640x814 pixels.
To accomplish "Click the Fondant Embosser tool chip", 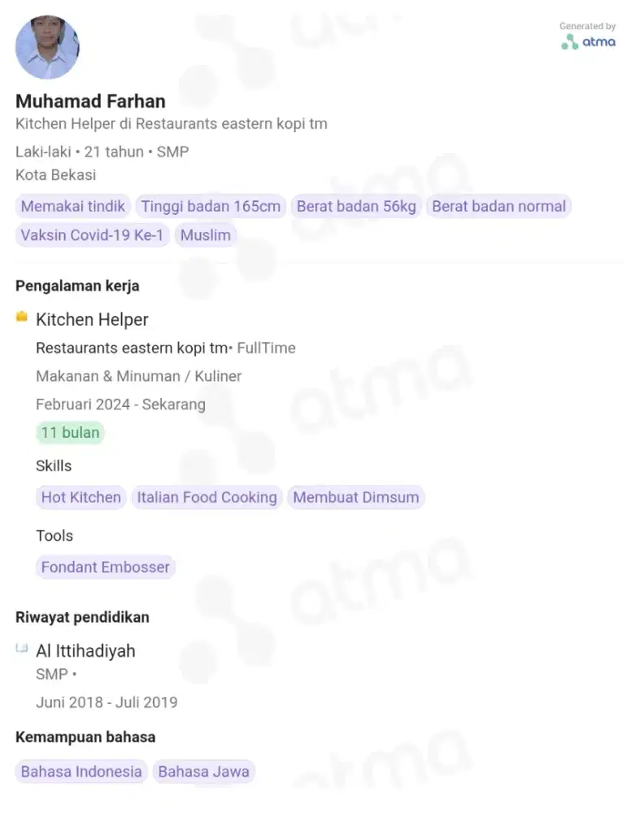I will click(105, 567).
